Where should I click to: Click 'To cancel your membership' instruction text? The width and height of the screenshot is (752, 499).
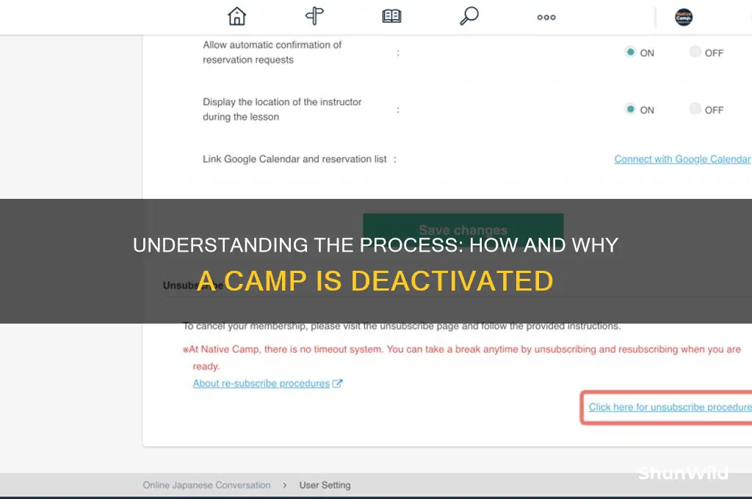402,327
